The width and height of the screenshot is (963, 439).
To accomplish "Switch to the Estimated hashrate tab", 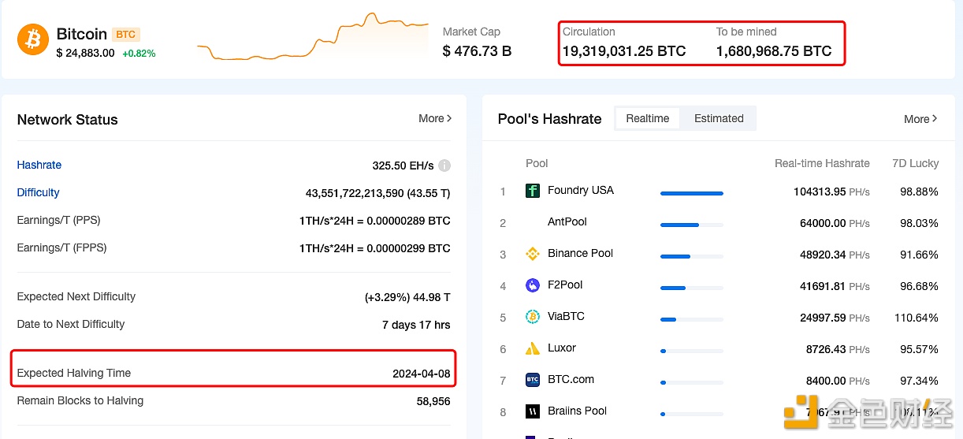I will coord(719,118).
